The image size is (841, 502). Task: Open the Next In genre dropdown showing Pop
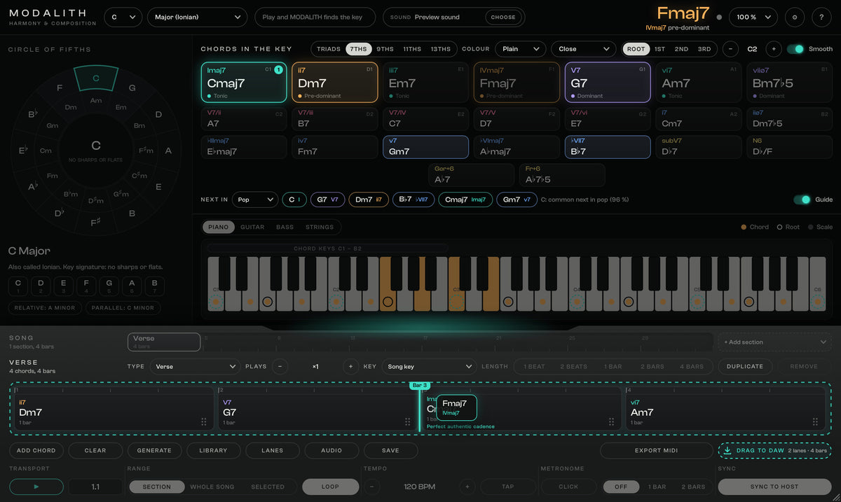[x=255, y=200]
